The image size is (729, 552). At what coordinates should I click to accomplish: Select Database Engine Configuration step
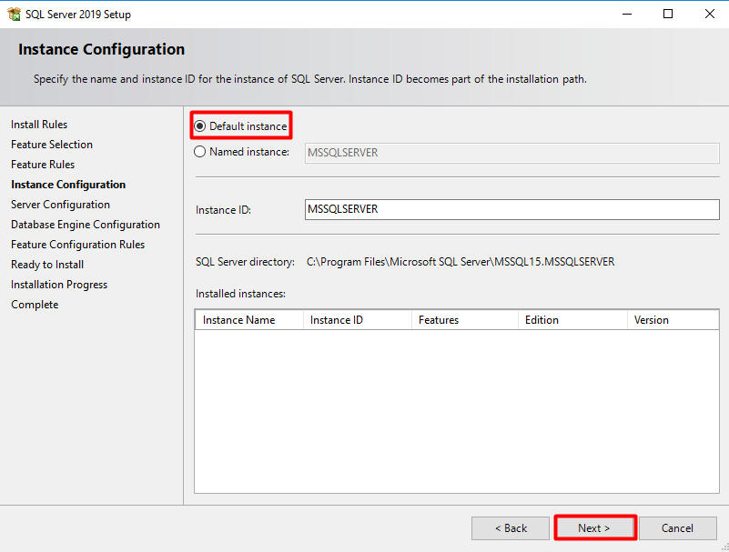pyautogui.click(x=86, y=225)
